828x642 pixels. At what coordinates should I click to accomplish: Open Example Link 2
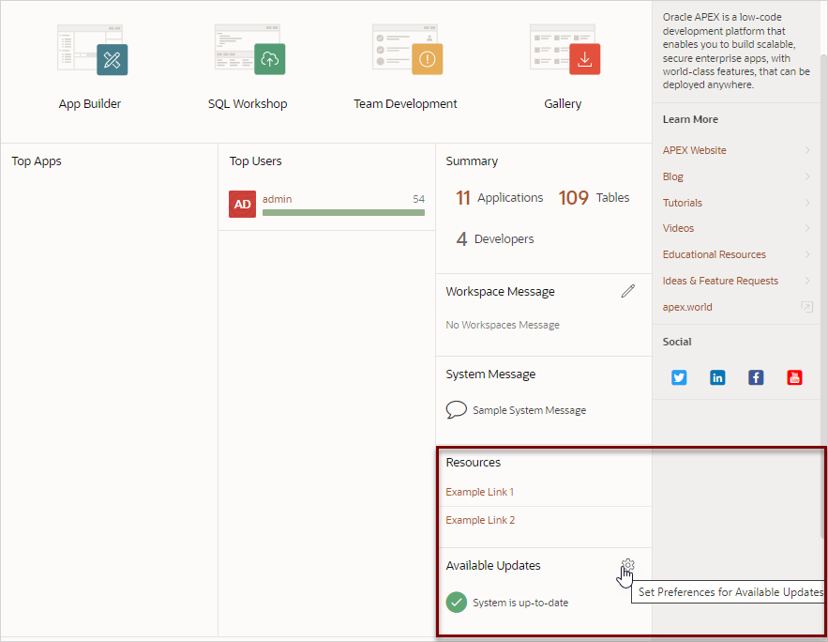[480, 520]
